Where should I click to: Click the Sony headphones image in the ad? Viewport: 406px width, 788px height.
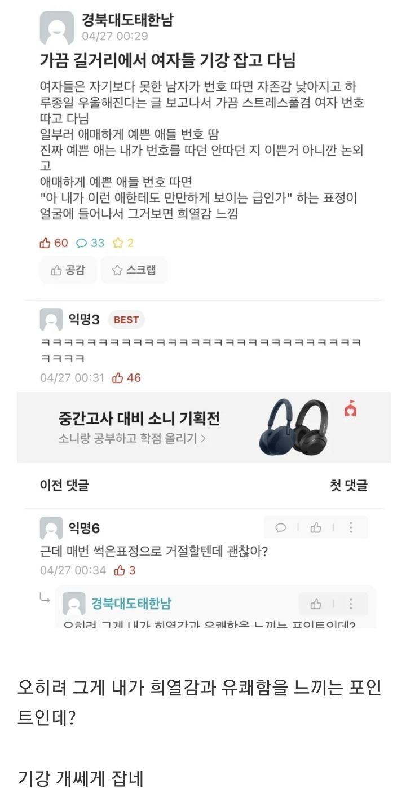296,428
